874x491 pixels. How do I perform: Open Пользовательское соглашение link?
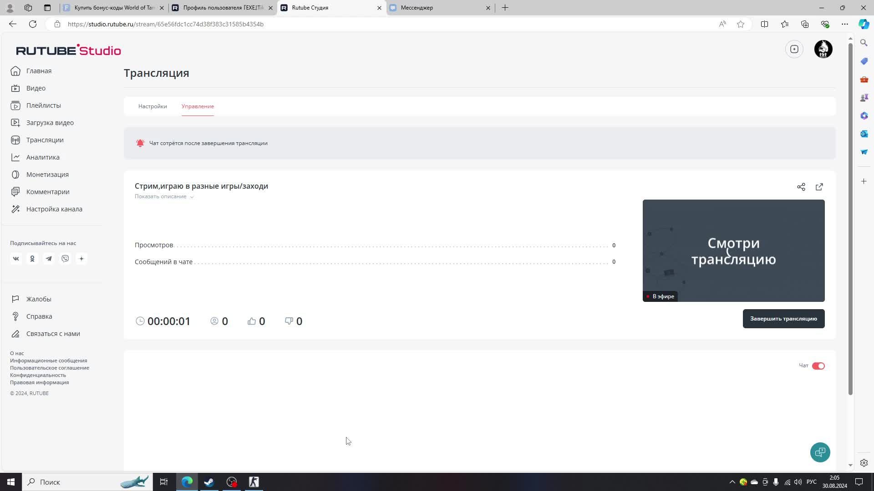(x=50, y=368)
